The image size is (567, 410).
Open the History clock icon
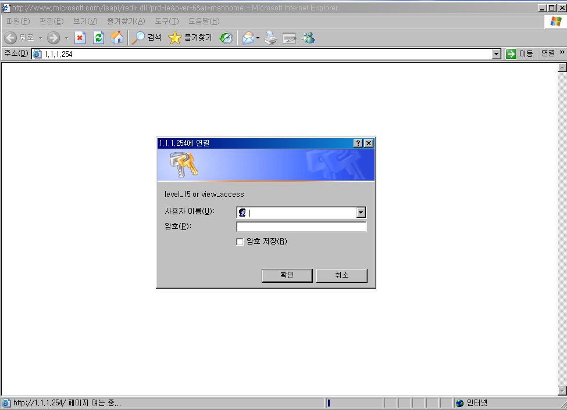226,38
